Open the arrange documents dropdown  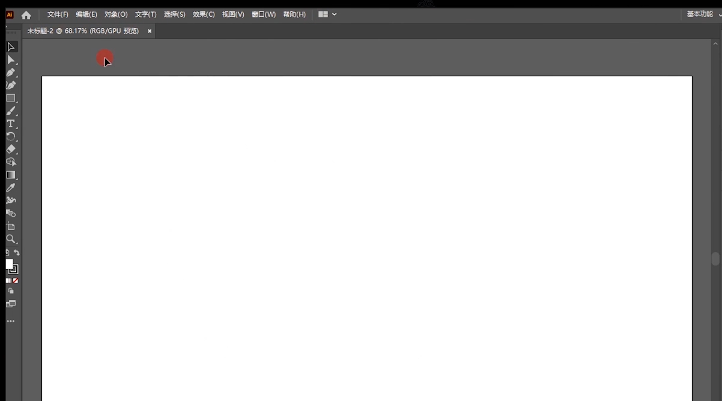click(x=327, y=14)
